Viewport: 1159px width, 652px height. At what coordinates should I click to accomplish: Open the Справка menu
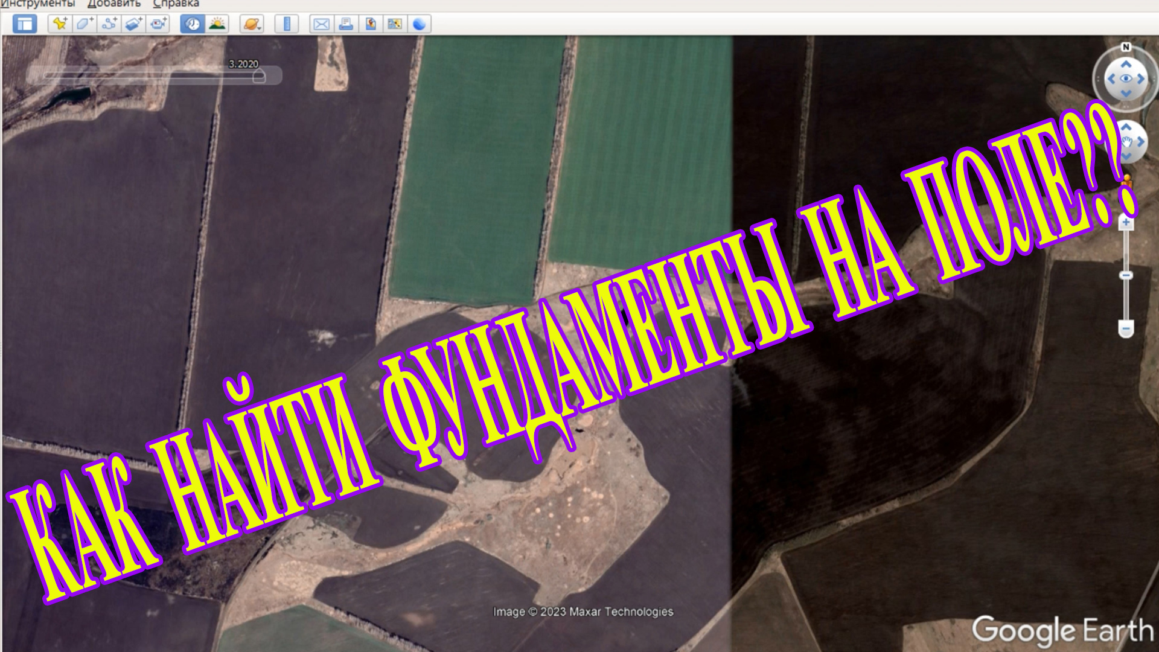(x=176, y=4)
